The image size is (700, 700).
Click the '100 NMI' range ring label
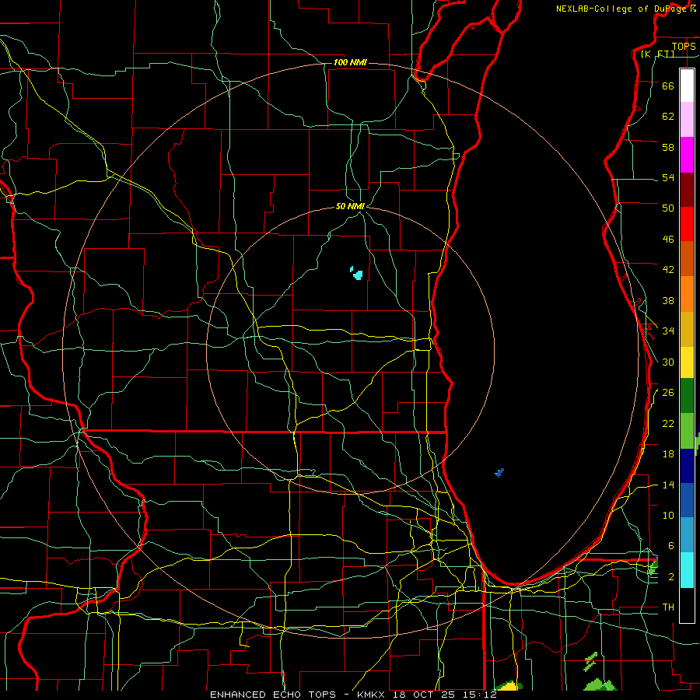(x=350, y=62)
